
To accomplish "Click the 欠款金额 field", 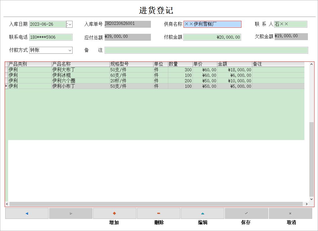I will 291,37.
